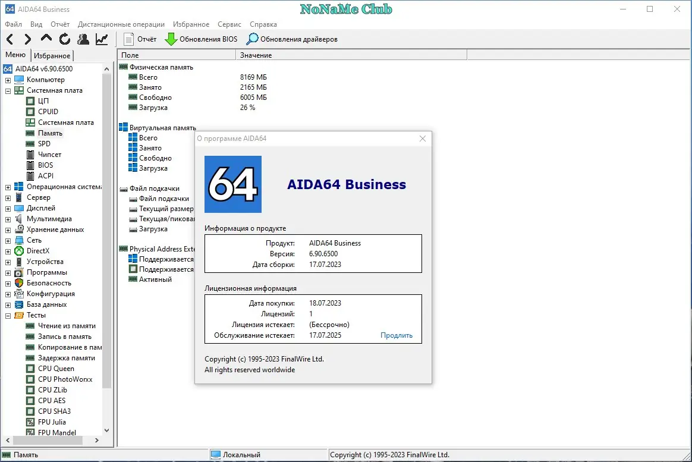Select the Конфигурация tree item
Viewport: 692px width, 462px height.
(x=51, y=294)
